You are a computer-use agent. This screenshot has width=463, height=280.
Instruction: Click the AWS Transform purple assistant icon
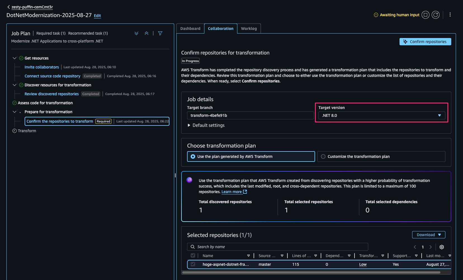pos(189,180)
